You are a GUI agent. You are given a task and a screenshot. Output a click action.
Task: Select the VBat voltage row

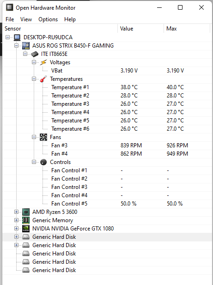point(106,71)
